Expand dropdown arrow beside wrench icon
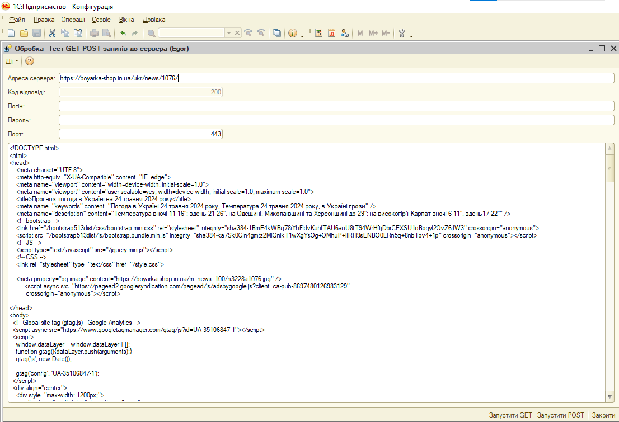 (x=411, y=36)
